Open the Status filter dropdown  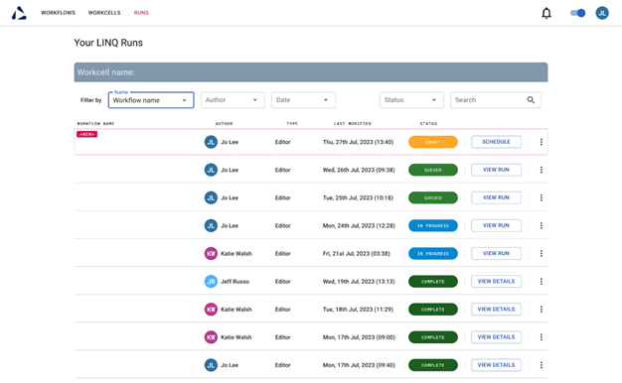pyautogui.click(x=411, y=100)
